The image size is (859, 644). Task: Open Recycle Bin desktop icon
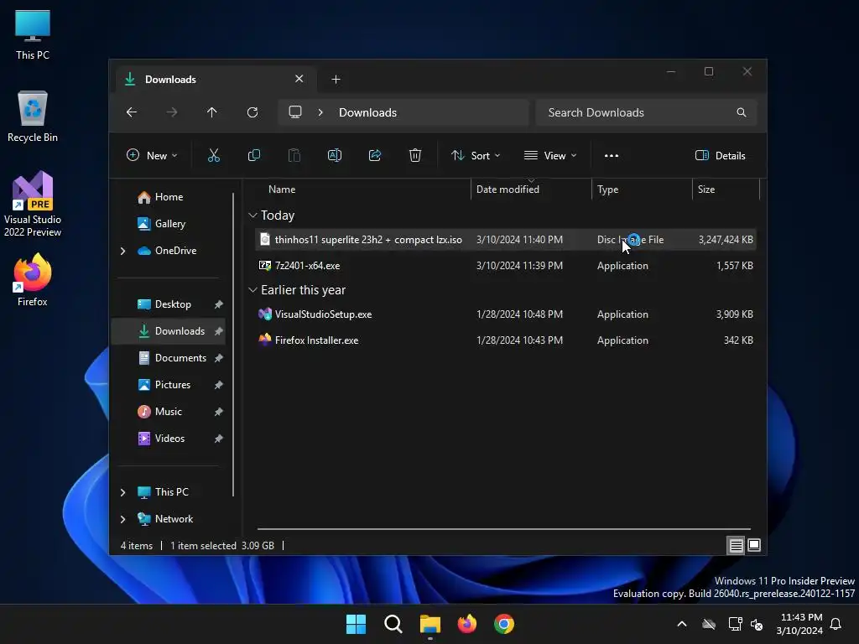[x=33, y=117]
